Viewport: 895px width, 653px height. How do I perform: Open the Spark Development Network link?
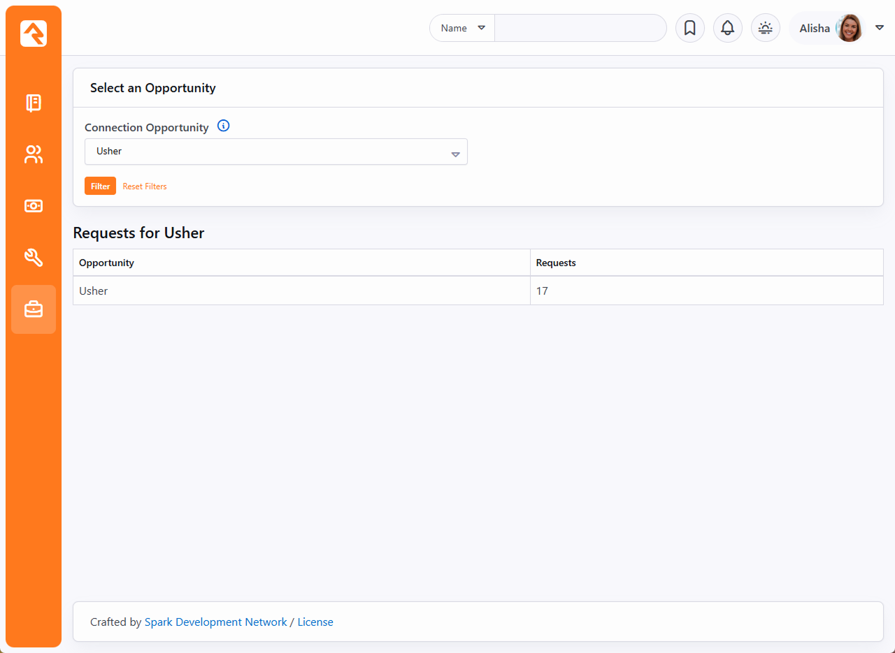[215, 622]
